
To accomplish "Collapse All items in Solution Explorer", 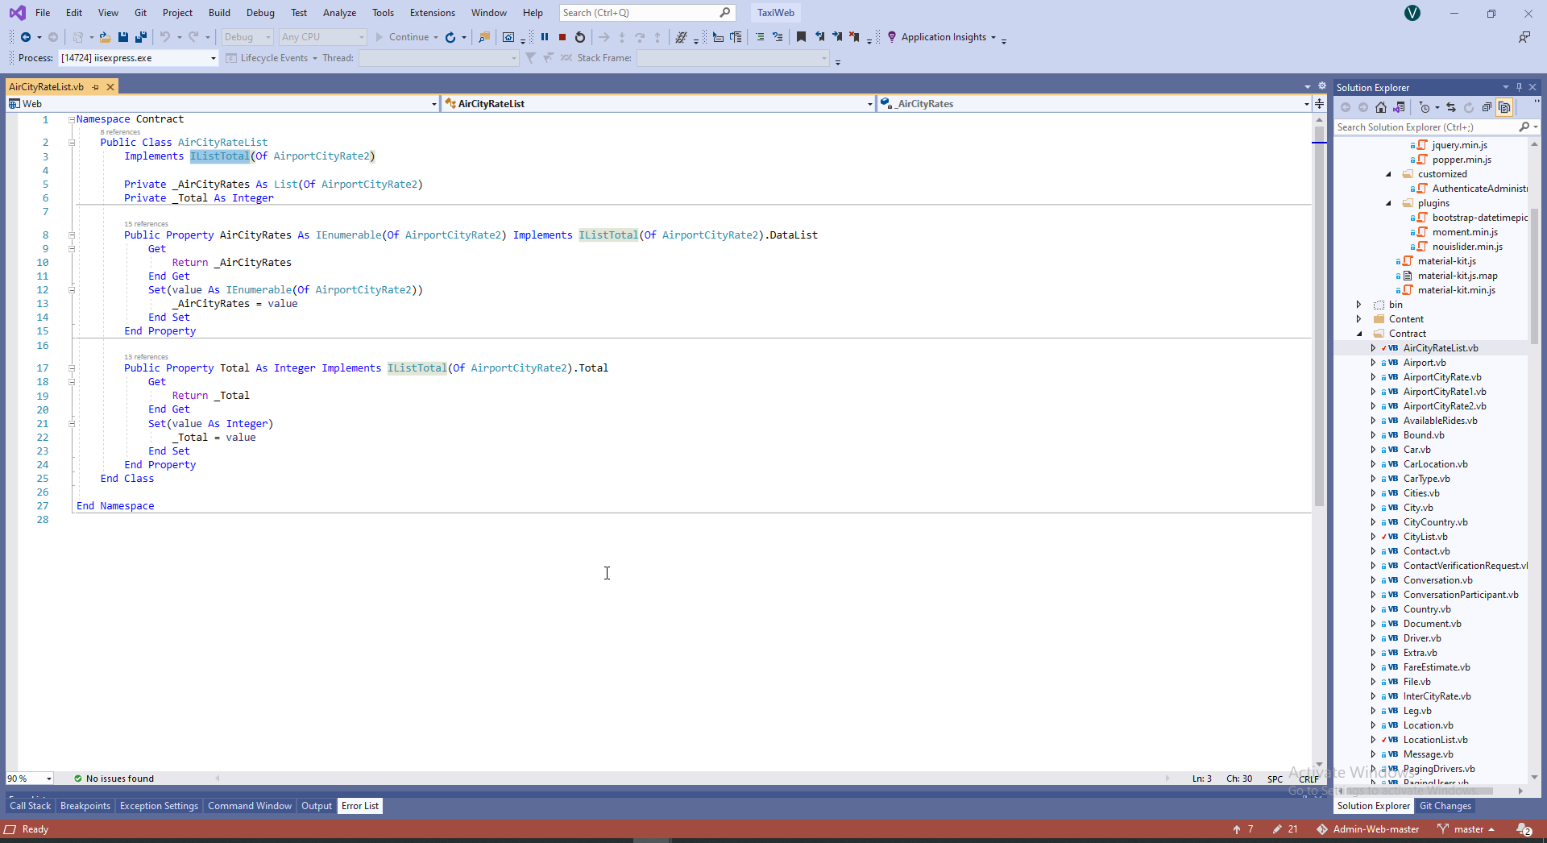I will click(x=1487, y=107).
